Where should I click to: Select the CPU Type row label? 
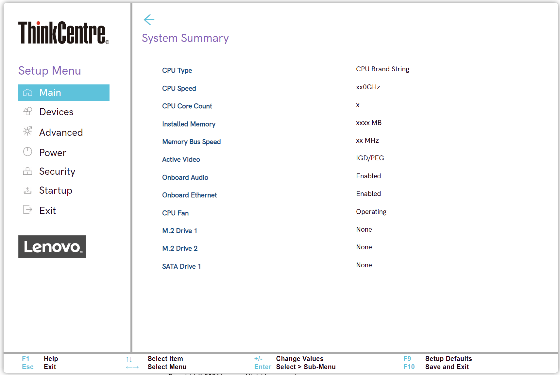(x=177, y=70)
